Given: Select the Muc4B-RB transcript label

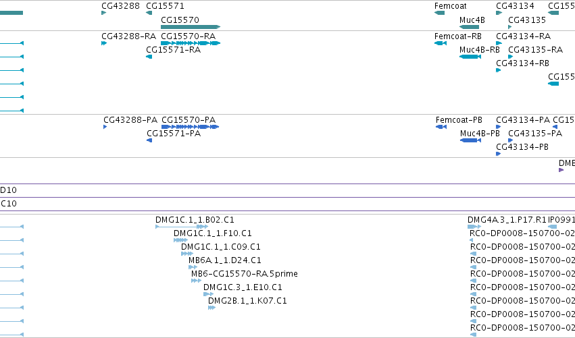Looking at the screenshot, I should [480, 50].
